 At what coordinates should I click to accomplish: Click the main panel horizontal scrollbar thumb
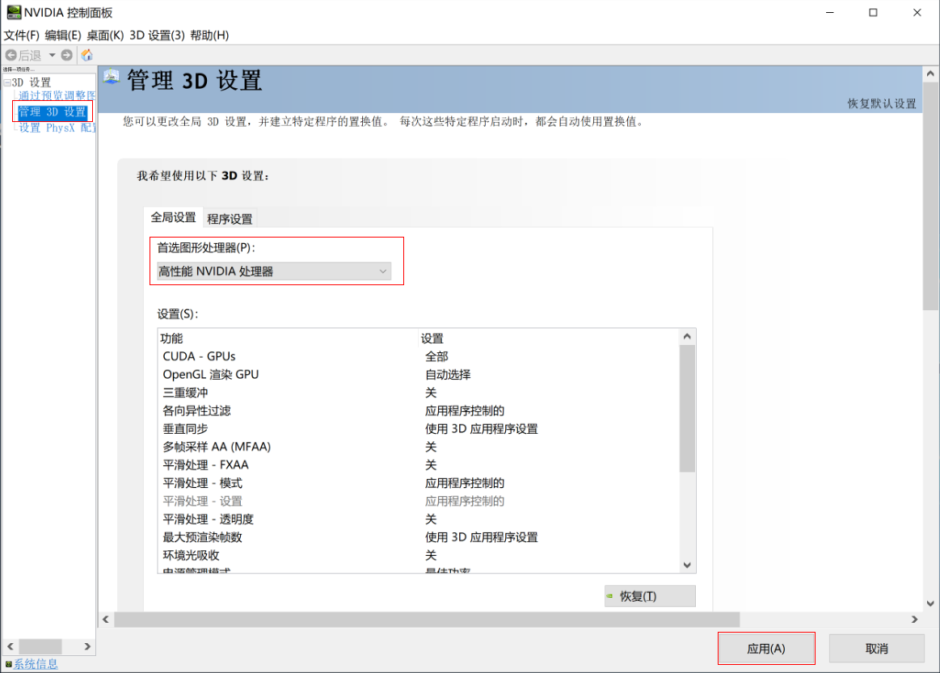pos(427,619)
